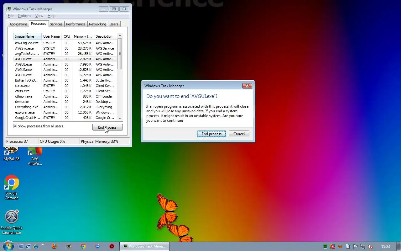Select the ctfmon.exe process row
Image resolution: width=401 pixels, height=251 pixels.
(x=65, y=96)
